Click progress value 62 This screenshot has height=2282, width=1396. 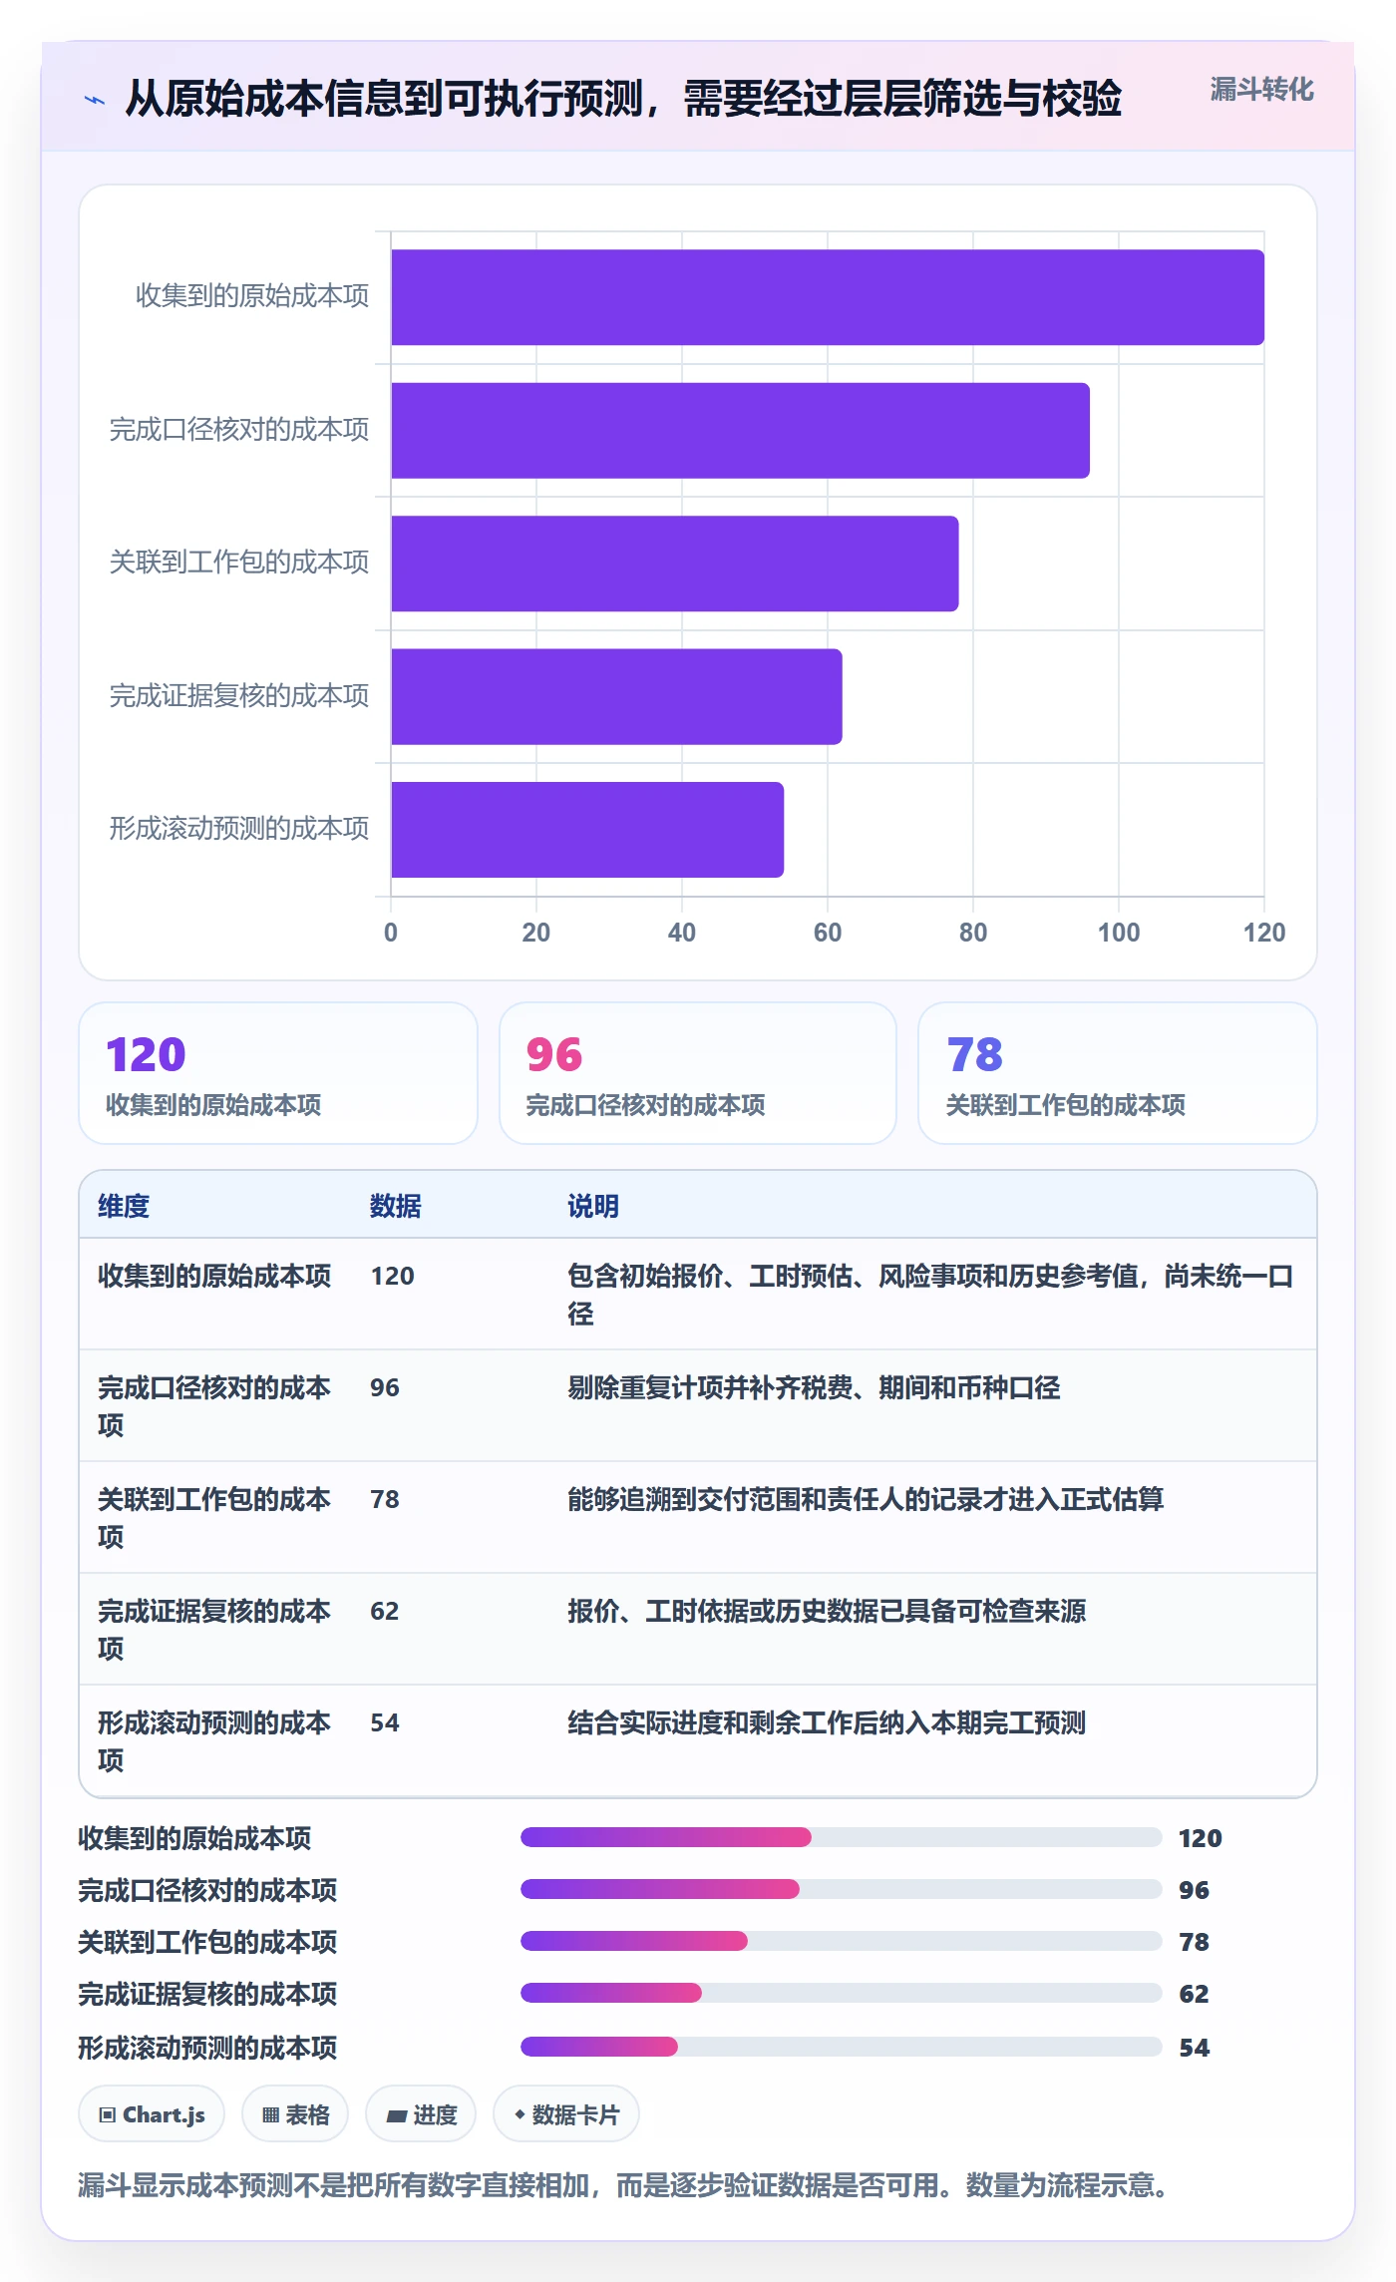click(x=1194, y=1994)
